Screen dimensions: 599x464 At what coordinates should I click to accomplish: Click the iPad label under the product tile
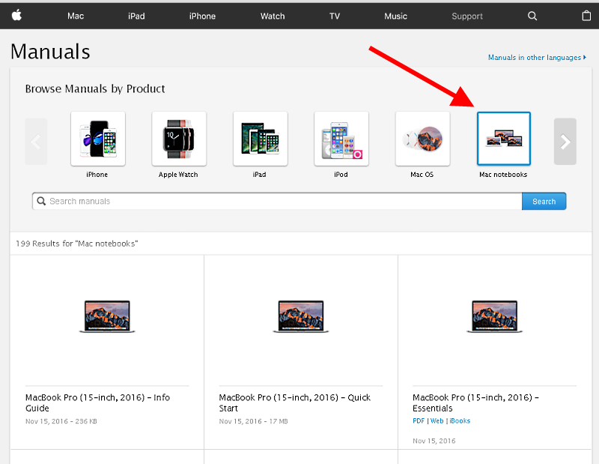[x=259, y=175]
